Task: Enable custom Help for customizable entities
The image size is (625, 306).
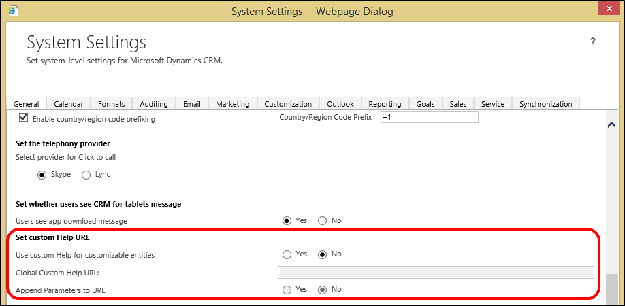Action: pos(287,254)
